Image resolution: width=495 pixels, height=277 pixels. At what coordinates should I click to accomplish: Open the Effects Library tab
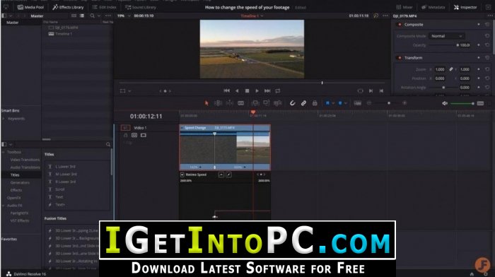point(68,7)
